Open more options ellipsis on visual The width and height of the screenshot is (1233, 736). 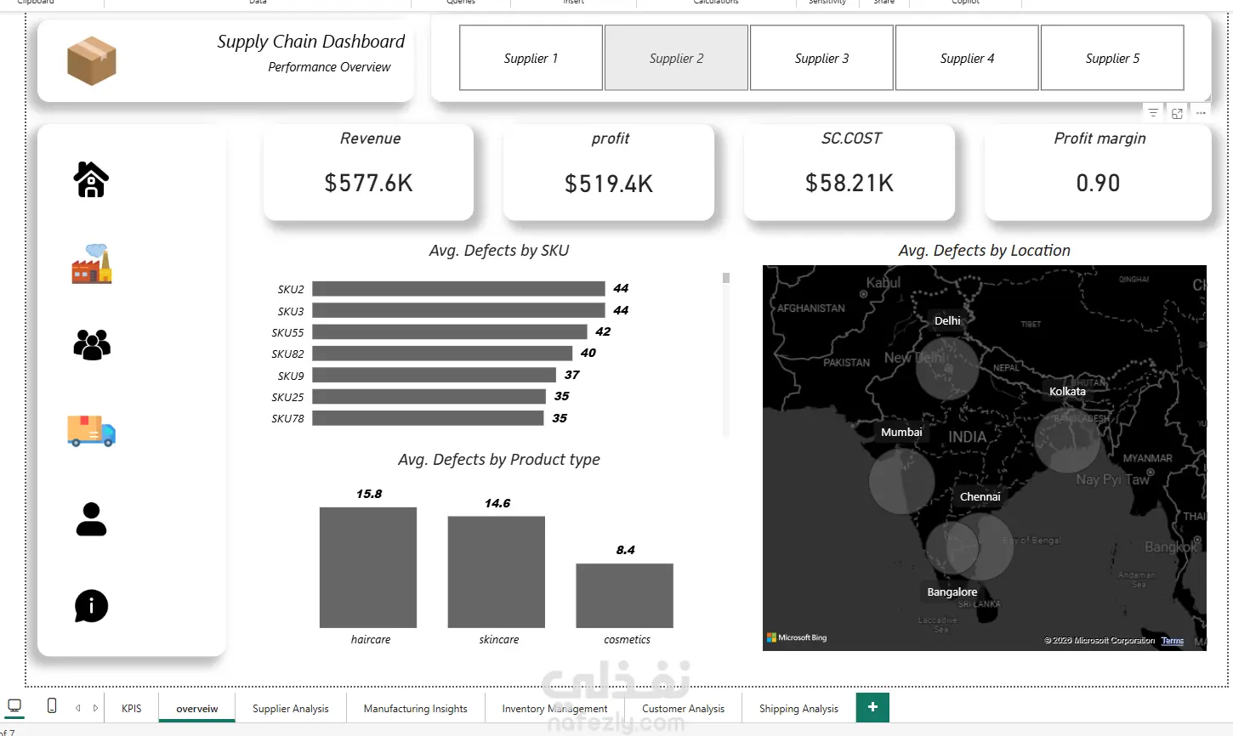(1201, 113)
